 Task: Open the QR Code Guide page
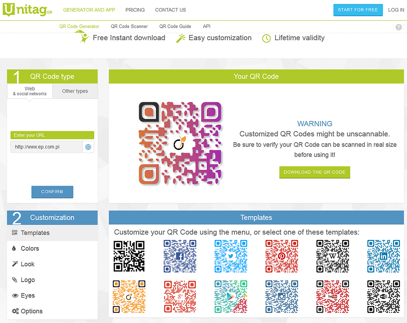click(175, 26)
